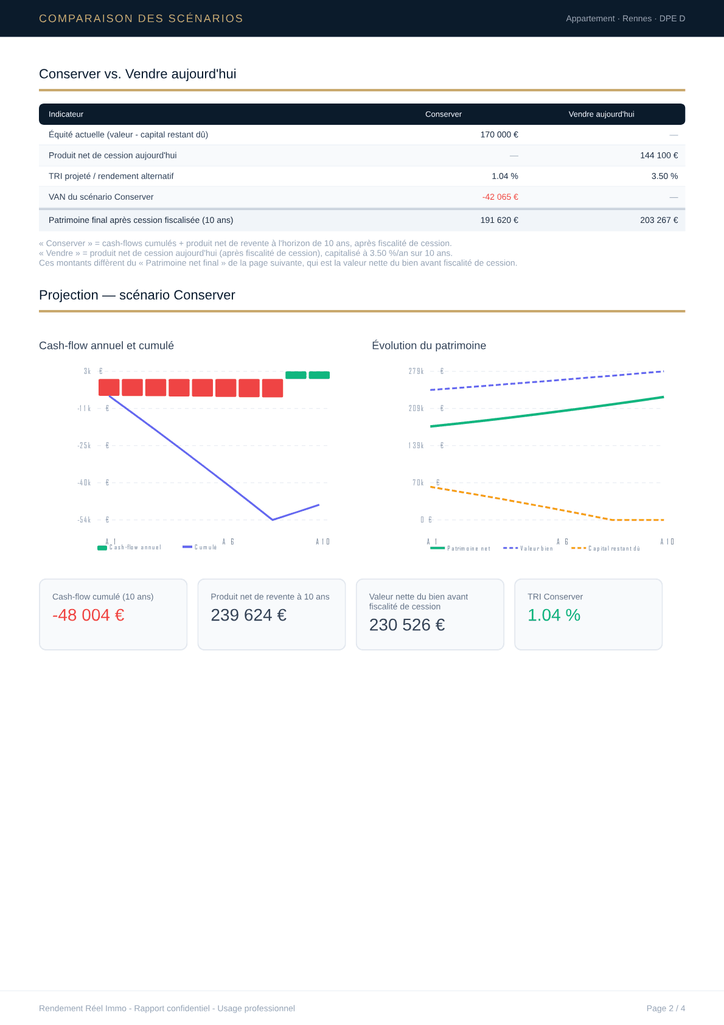Click the footnote line starting 'Ces montants diffèrent'
Viewport: 724px width, 1025px height.
click(278, 262)
